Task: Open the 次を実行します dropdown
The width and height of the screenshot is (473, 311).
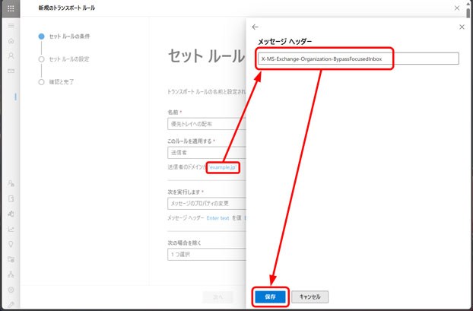Action: [x=207, y=204]
